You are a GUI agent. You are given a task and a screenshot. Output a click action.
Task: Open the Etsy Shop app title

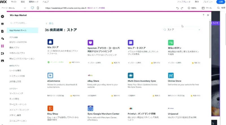53,114
